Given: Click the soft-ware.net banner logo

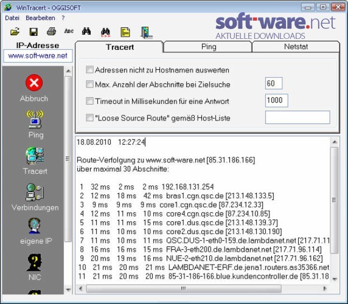Looking at the screenshot, I should [x=275, y=26].
